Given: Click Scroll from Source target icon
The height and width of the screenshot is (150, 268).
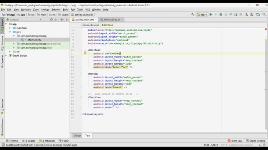Looking at the screenshot, I should (x=52, y=20).
